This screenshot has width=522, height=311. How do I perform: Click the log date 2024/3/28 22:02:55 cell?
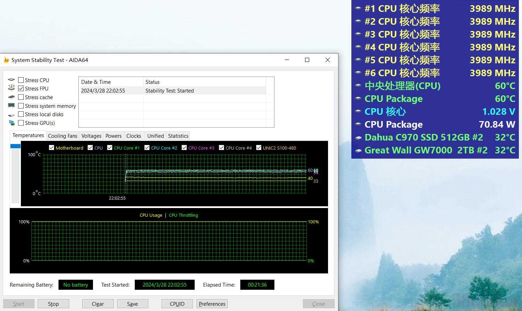[x=103, y=90]
